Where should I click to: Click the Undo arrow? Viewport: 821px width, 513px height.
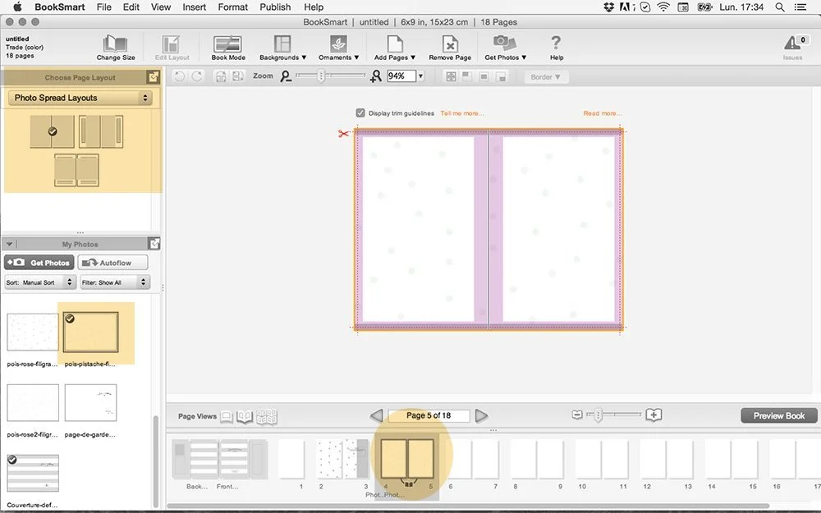pos(179,76)
